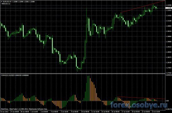Click the tall spike candle on 10 Jul
Image resolution: width=172 pixels, height=113 pixels.
tap(86, 25)
